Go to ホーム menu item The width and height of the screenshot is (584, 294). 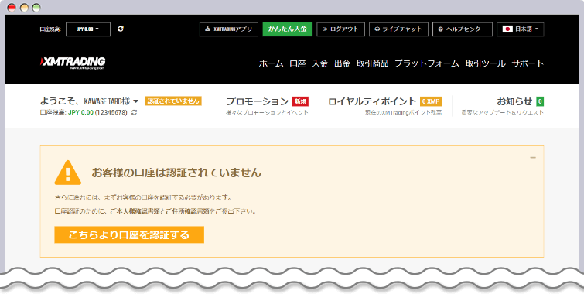point(271,63)
